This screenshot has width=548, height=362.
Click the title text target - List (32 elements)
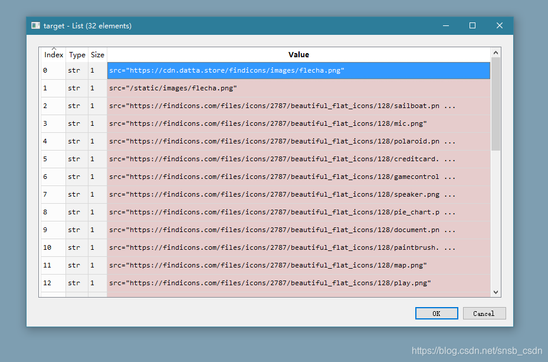tap(87, 26)
